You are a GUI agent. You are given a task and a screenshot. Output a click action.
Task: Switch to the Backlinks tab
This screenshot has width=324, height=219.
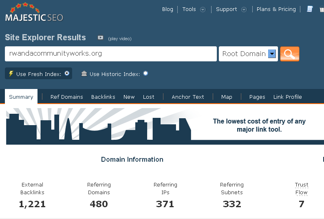tap(103, 97)
